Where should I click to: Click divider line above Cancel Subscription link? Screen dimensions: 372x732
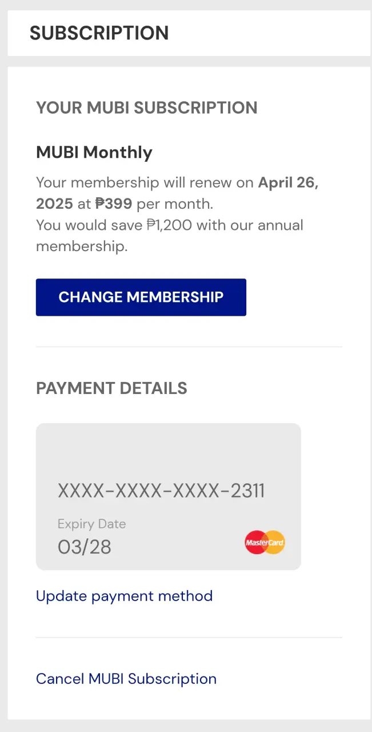[189, 638]
